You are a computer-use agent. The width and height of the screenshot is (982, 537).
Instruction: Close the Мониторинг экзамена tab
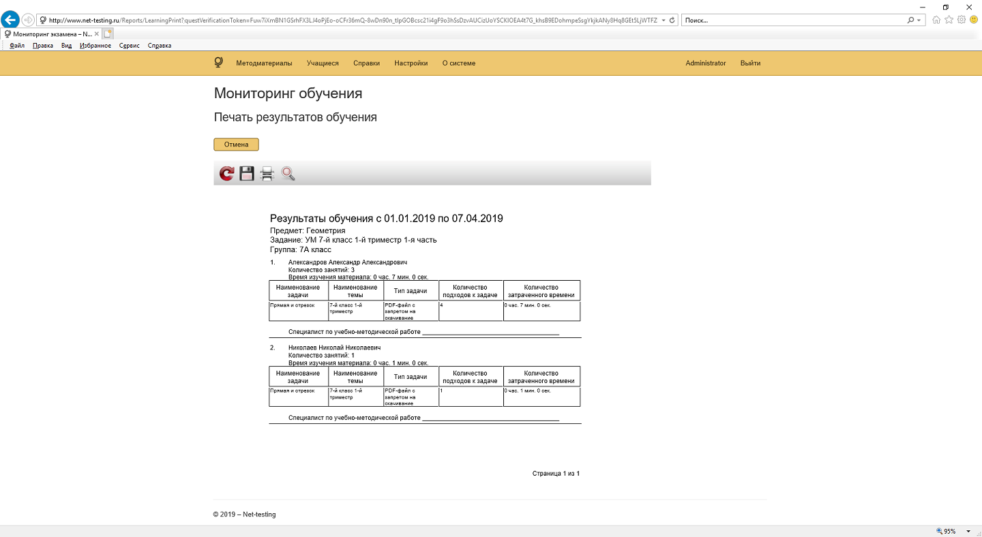coord(97,33)
